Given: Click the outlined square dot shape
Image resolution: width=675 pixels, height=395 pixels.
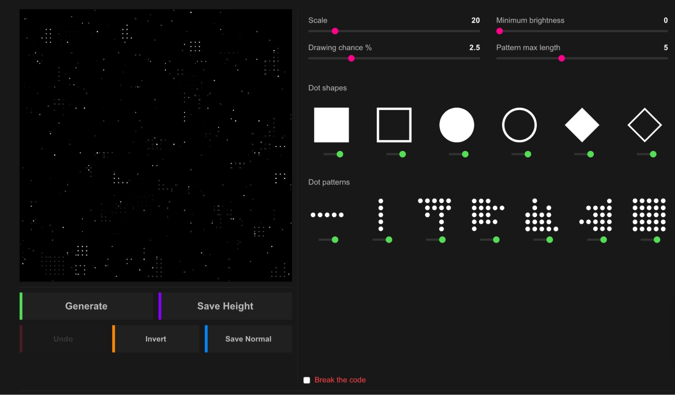Looking at the screenshot, I should (394, 125).
